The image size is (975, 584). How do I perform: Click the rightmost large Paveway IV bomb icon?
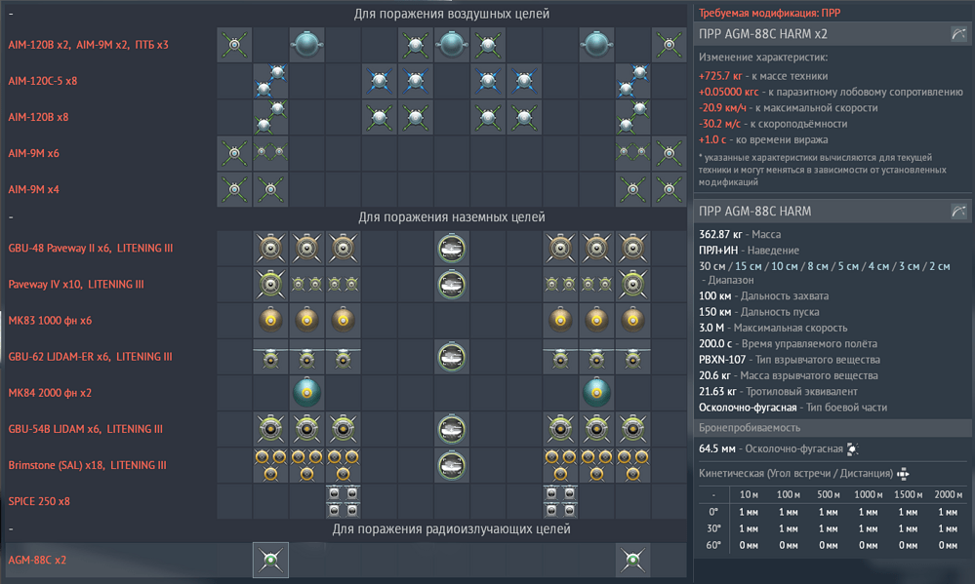pyautogui.click(x=632, y=284)
